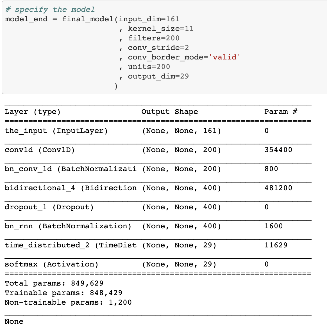Click the_input (InputLayer) row name

(x=56, y=131)
